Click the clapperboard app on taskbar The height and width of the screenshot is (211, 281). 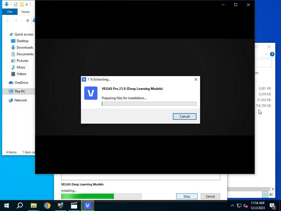click(74, 206)
